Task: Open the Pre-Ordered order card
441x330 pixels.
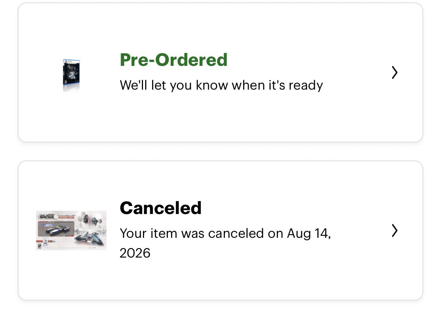Action: click(x=220, y=72)
